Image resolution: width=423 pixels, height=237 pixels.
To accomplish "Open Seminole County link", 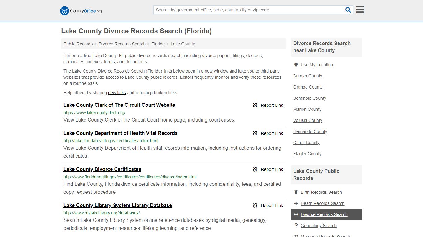I will (x=310, y=98).
